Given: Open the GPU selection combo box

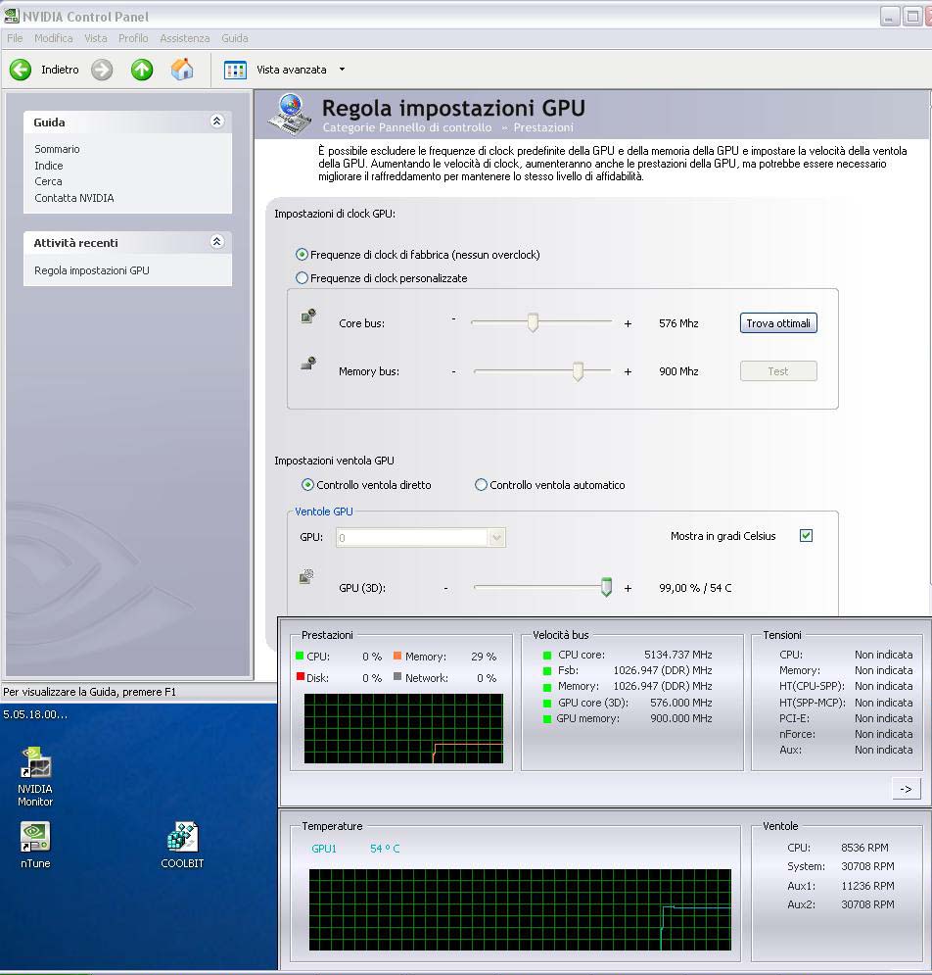Looking at the screenshot, I should tap(421, 537).
